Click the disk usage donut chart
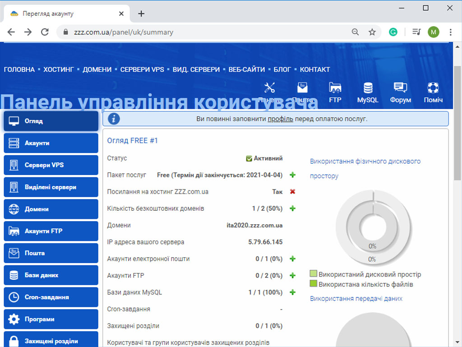 coord(373,227)
